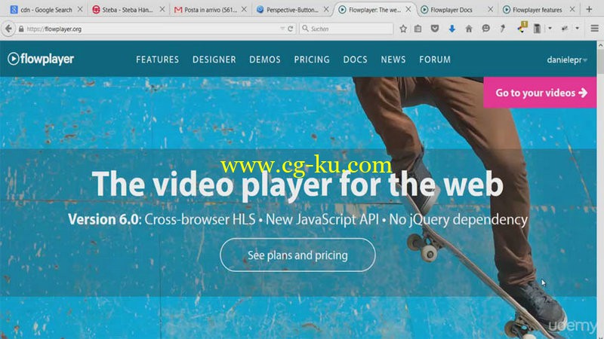The image size is (604, 339).
Task: Close the Flowplayer Docs tab
Action: point(490,9)
